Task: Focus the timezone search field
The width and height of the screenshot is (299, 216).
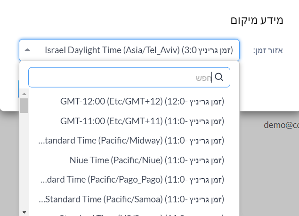Action: (129, 77)
